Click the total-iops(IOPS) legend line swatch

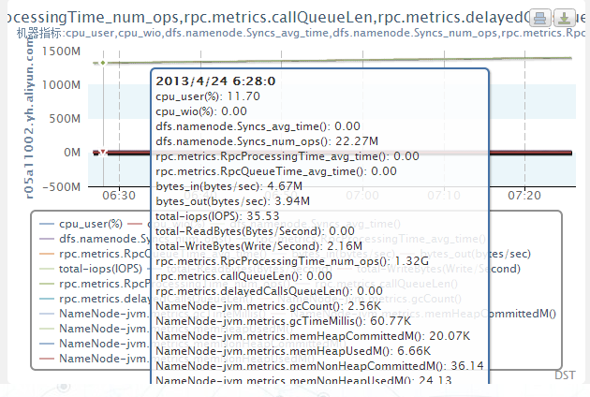point(45,268)
